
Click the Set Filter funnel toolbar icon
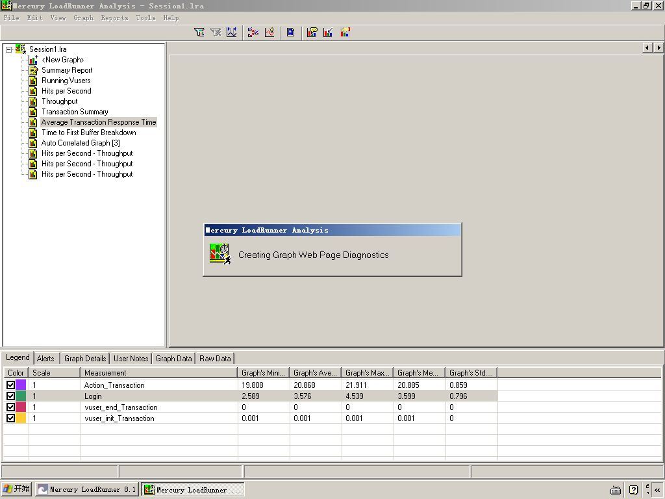[x=199, y=32]
